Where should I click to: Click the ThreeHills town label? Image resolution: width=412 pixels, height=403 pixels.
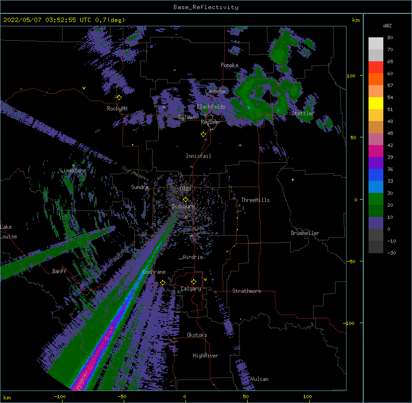pyautogui.click(x=255, y=200)
